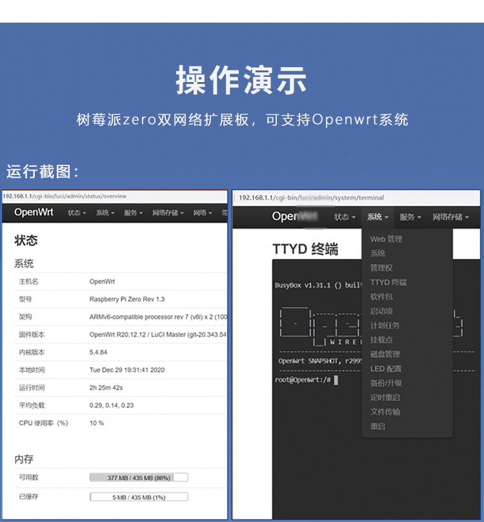Viewport: 484px width, 522px height.
Task: Select Web 管理 from 系统 menu
Action: [386, 239]
